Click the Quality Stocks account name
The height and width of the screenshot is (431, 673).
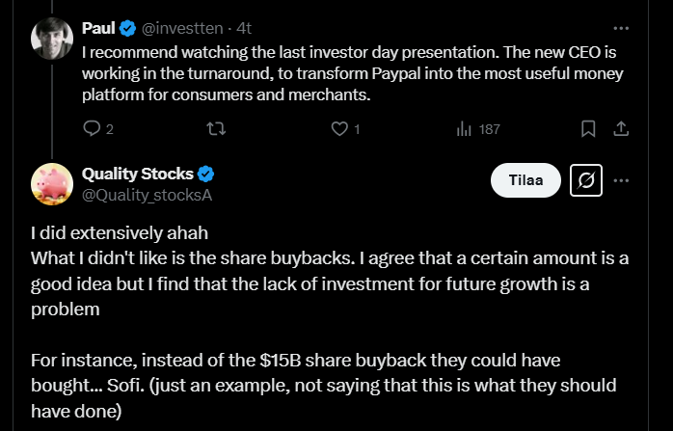tap(138, 174)
